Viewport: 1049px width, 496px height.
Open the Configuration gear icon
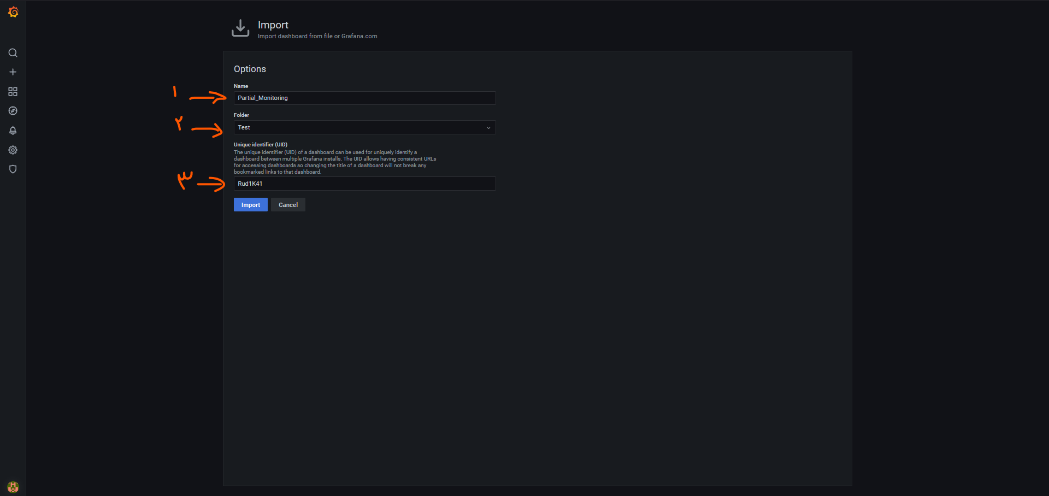click(13, 150)
